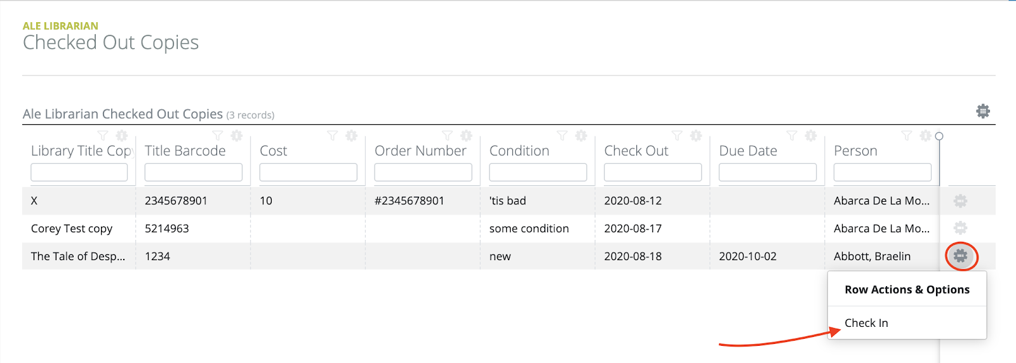This screenshot has height=363, width=1016.
Task: Click filter icon on Cost column
Action: pyautogui.click(x=332, y=136)
